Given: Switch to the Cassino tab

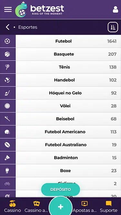Looking at the screenshot, I should coord(13,207).
